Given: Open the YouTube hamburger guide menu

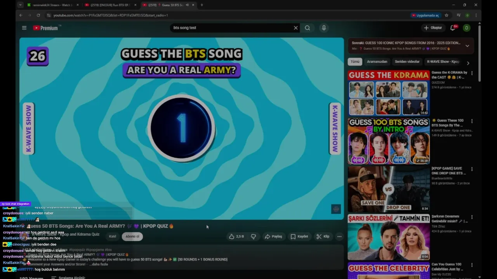Looking at the screenshot, I should (24, 28).
